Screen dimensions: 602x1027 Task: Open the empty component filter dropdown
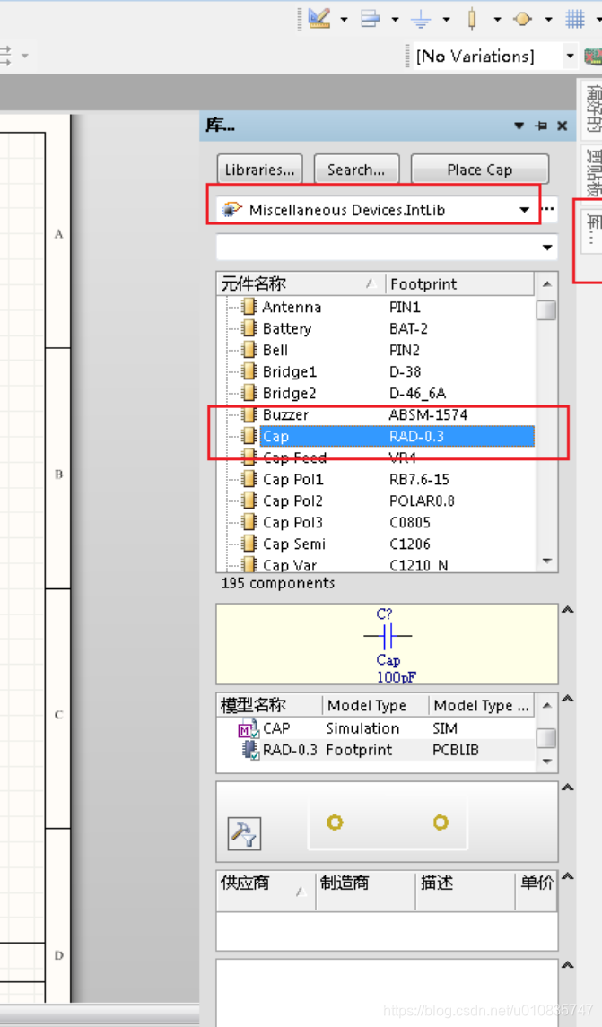(546, 248)
